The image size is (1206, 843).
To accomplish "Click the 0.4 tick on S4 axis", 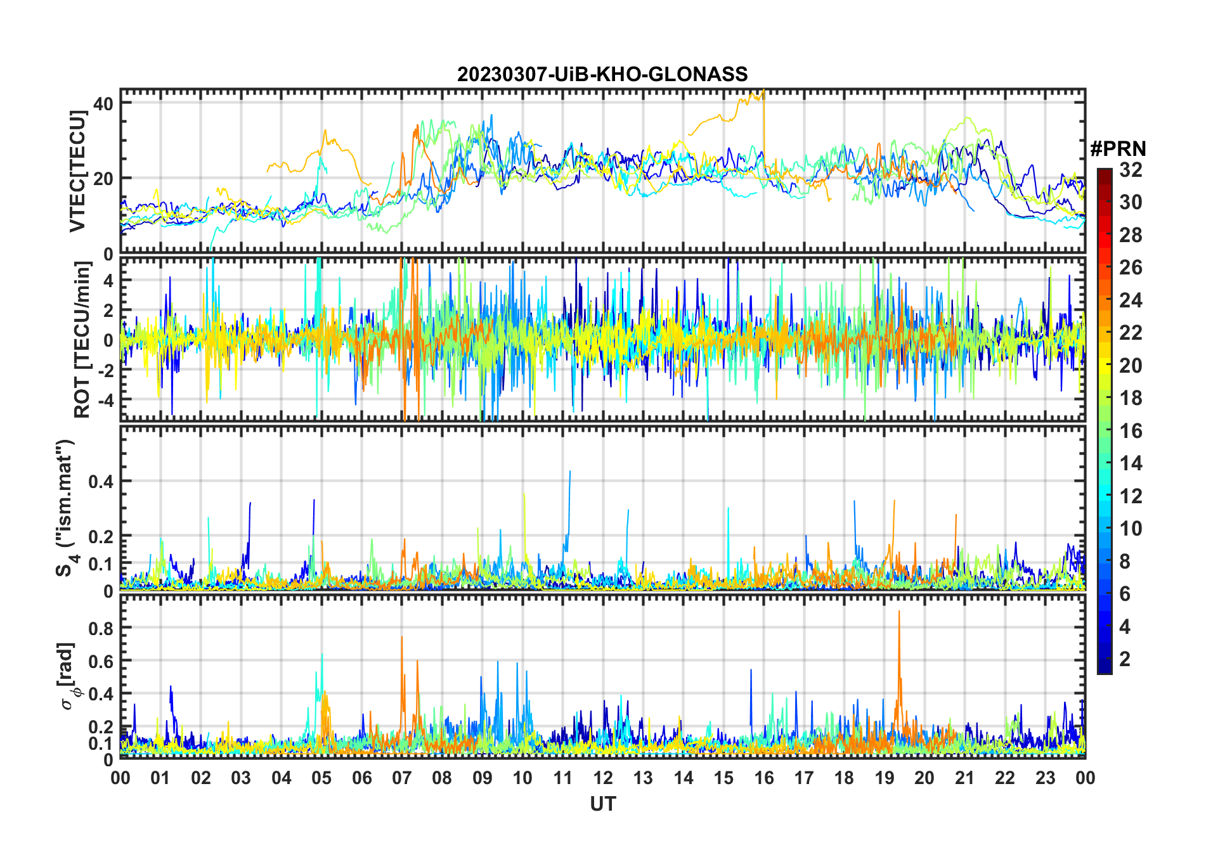I will 101,482.
